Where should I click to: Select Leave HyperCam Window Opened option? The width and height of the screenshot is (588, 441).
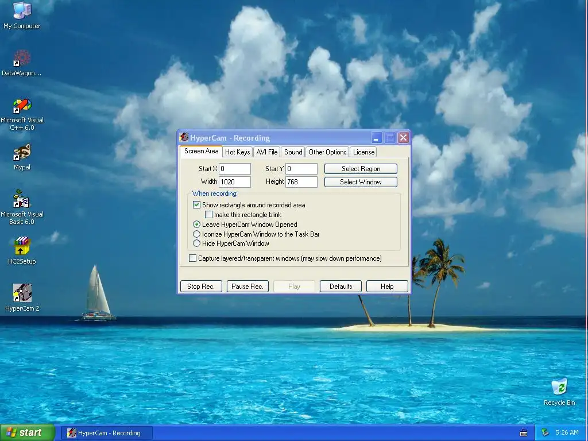[x=196, y=225]
